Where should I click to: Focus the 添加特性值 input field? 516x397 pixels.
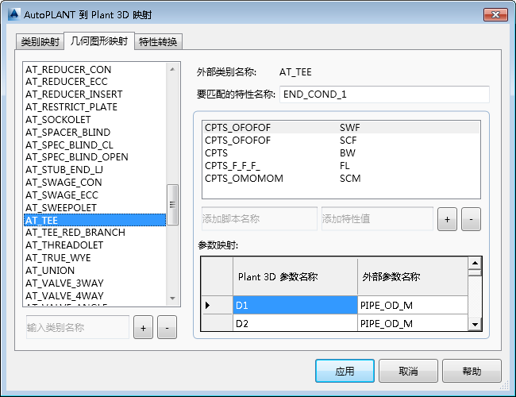pos(377,218)
